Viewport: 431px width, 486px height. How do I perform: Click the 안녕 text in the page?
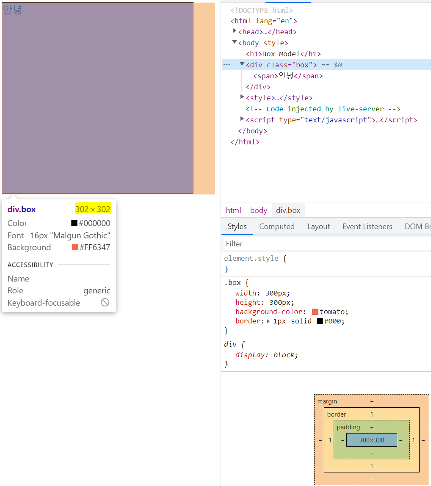pos(12,10)
